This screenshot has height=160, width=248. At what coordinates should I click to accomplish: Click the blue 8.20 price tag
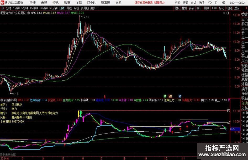point(235,129)
